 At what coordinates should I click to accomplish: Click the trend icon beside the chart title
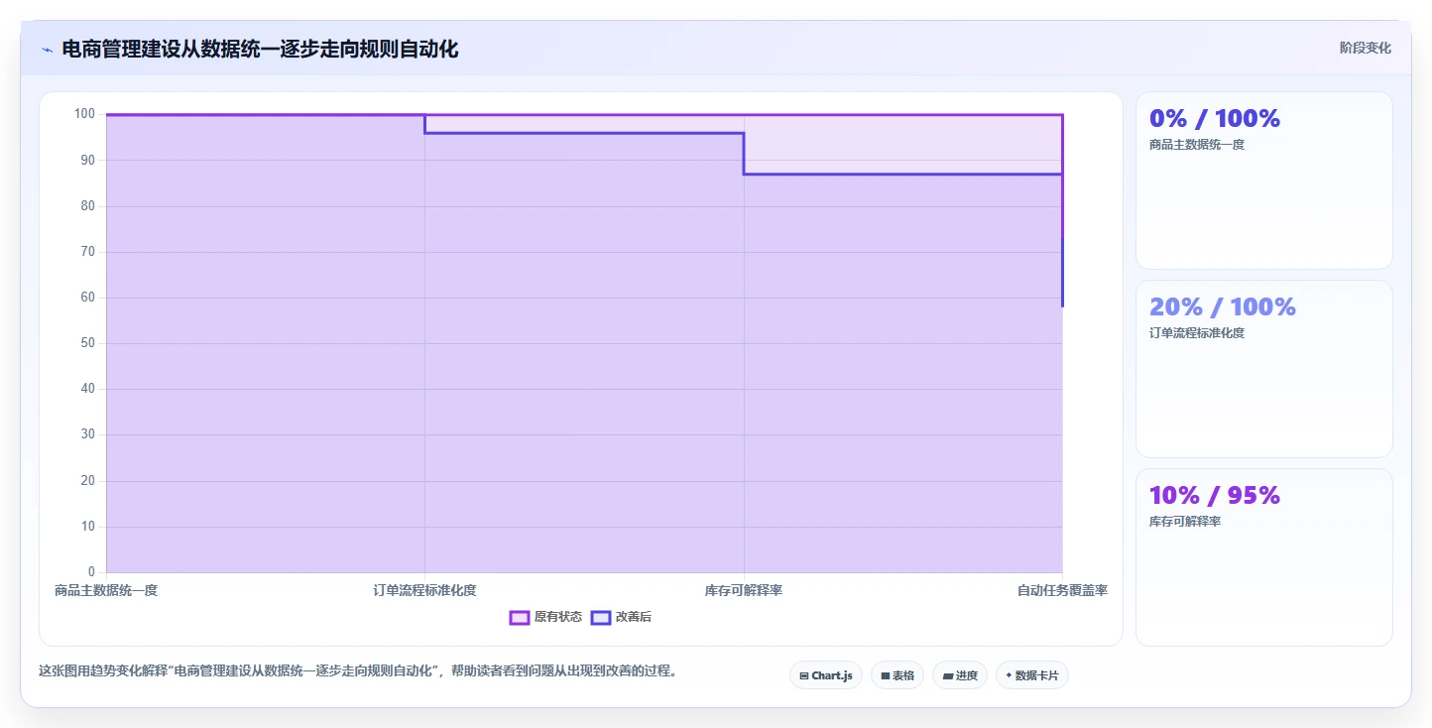click(47, 50)
